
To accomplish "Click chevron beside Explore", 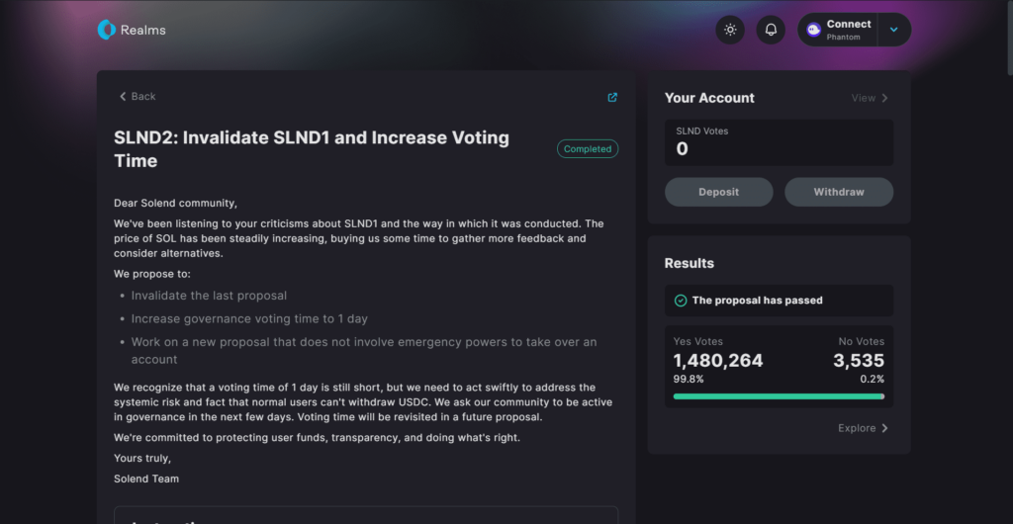I will 885,428.
